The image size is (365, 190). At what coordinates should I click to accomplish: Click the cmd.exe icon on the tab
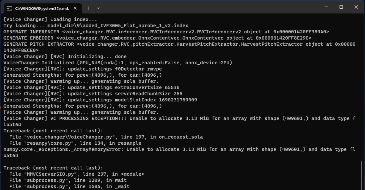click(x=9, y=8)
